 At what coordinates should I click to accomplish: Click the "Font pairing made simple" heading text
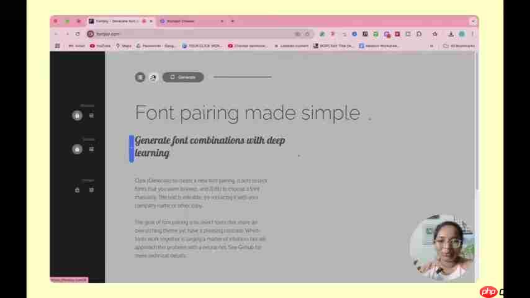247,113
